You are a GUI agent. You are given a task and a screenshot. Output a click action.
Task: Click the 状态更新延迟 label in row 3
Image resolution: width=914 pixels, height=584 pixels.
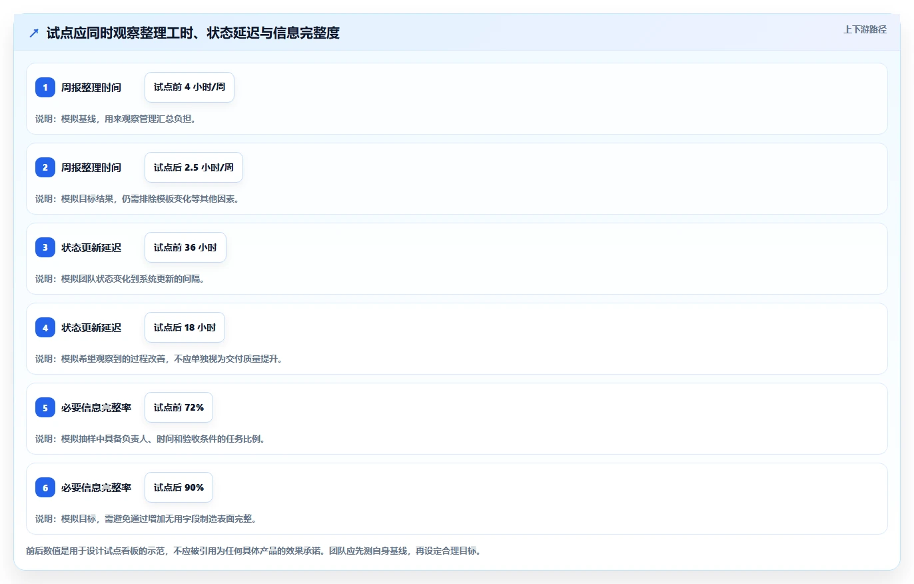(91, 247)
